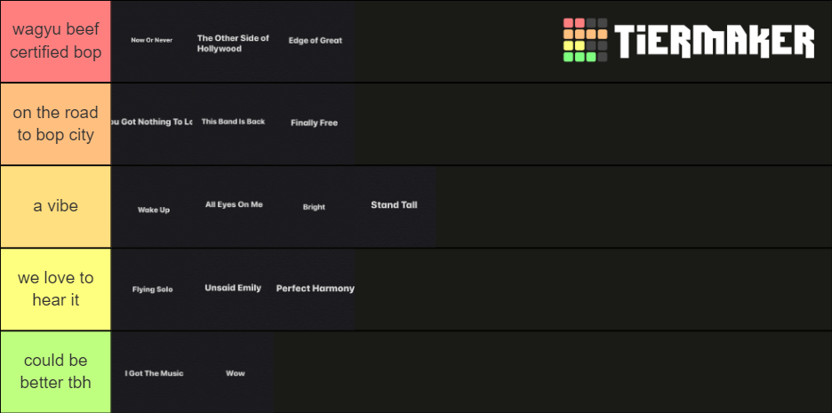Click the Perfect Harmony tile
Image resolution: width=832 pixels, height=413 pixels.
click(315, 290)
